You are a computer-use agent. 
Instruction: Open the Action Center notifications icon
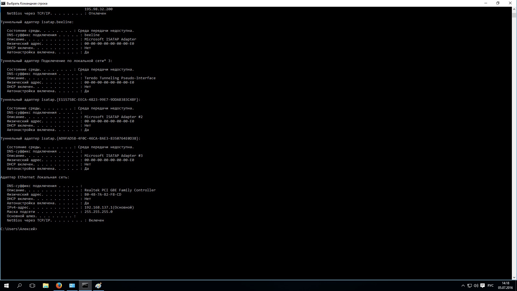(483, 286)
